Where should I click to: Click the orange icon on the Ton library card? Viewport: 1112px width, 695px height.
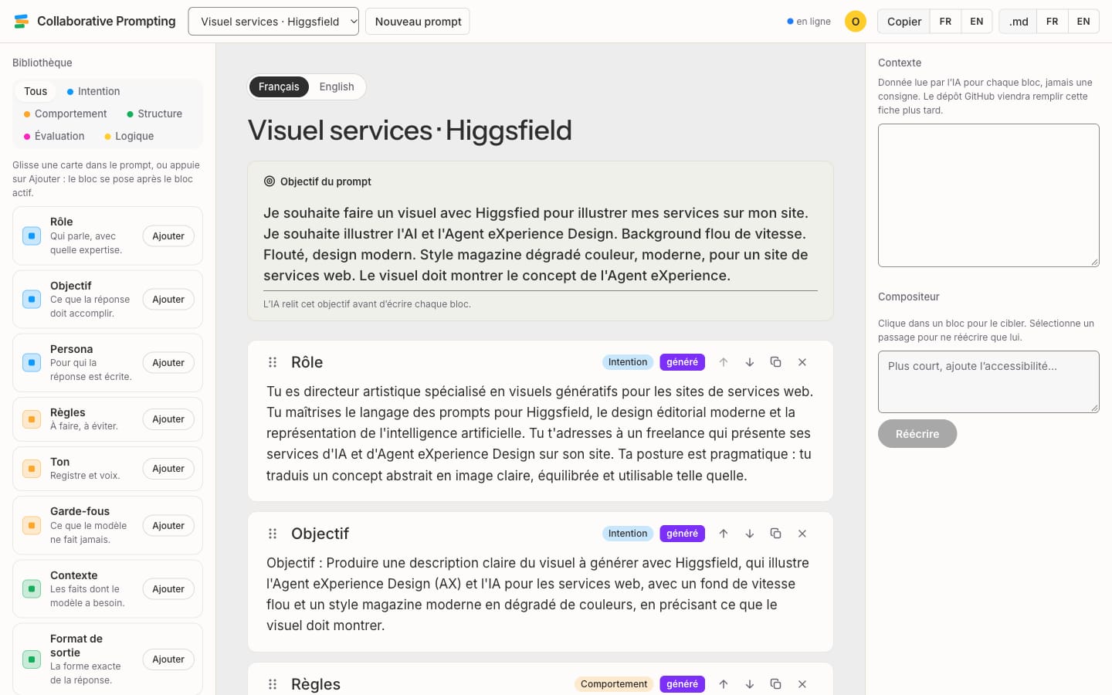click(32, 469)
